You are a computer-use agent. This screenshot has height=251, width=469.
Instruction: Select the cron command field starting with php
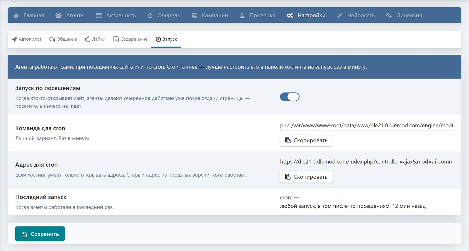tap(367, 125)
